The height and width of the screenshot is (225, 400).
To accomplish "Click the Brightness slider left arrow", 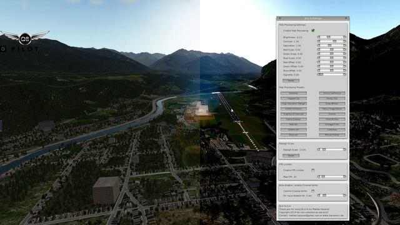I will click(319, 37).
